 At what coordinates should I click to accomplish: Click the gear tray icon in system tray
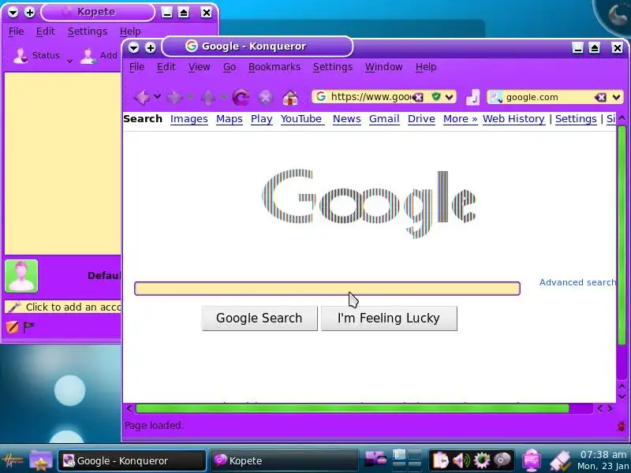[482, 460]
